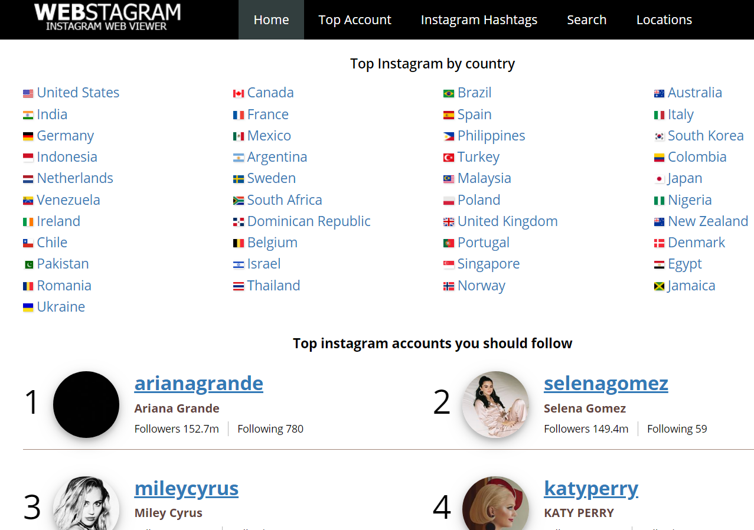The image size is (754, 530).
Task: Open the Ireland country link
Action: 58,221
